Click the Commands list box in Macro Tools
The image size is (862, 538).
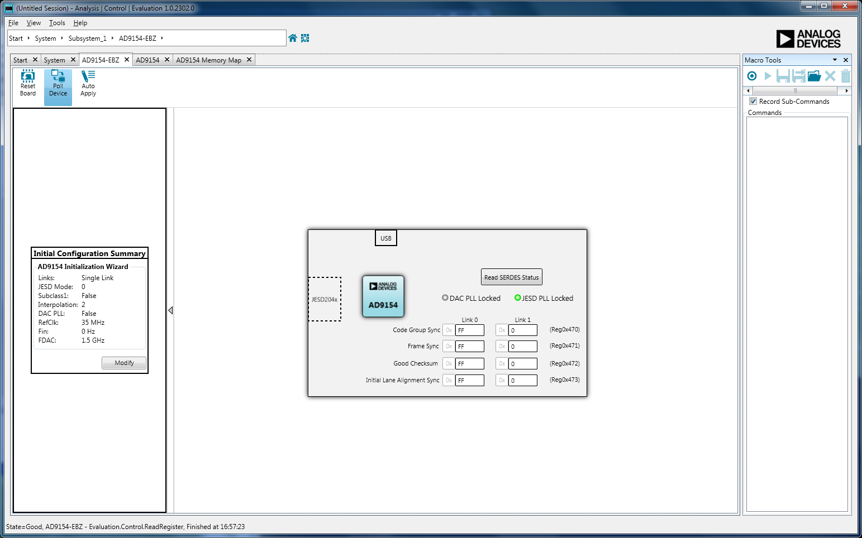click(x=797, y=314)
